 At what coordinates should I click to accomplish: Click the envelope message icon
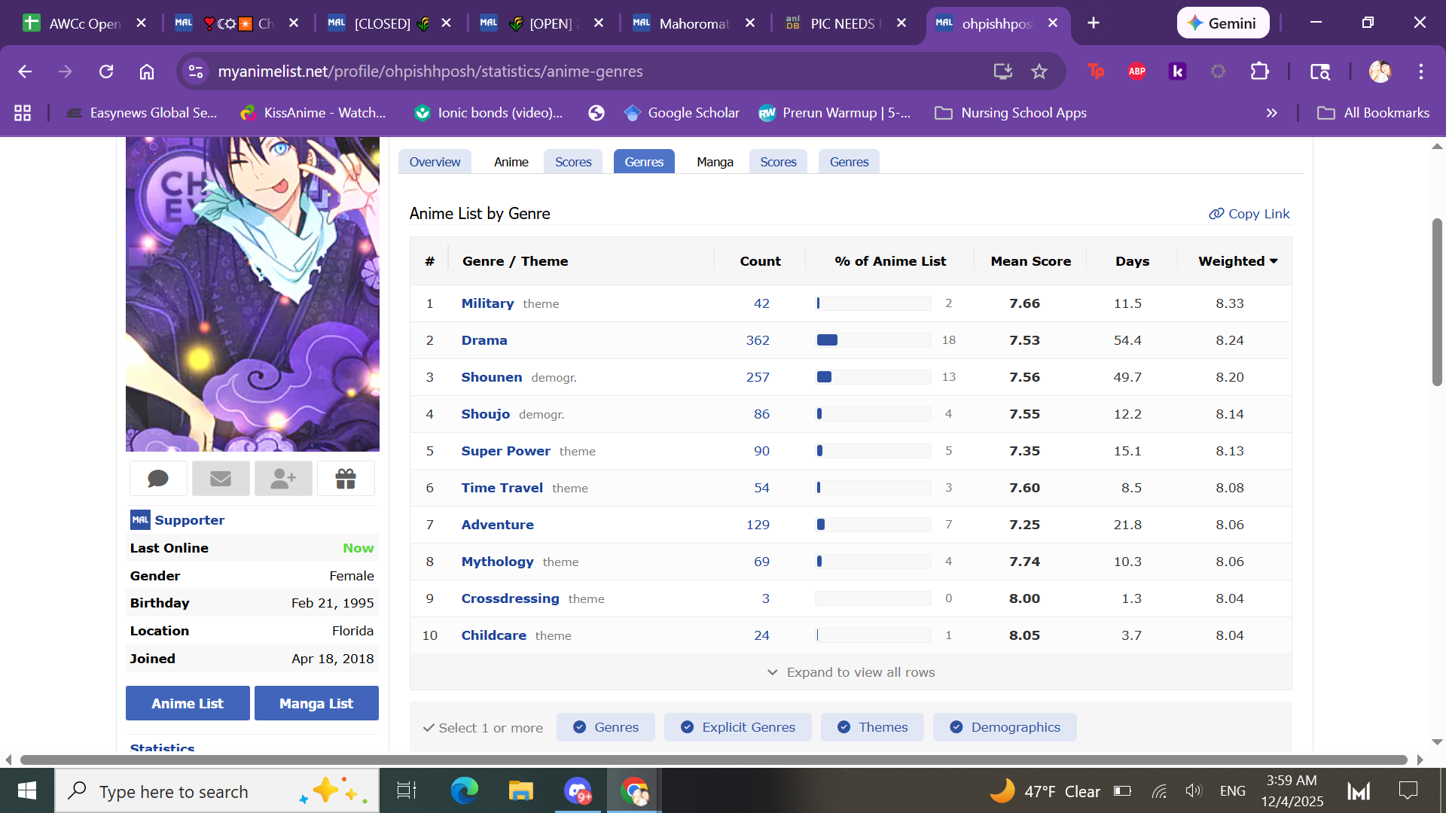click(221, 479)
